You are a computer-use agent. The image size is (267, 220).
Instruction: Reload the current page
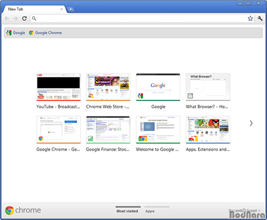pos(25,18)
